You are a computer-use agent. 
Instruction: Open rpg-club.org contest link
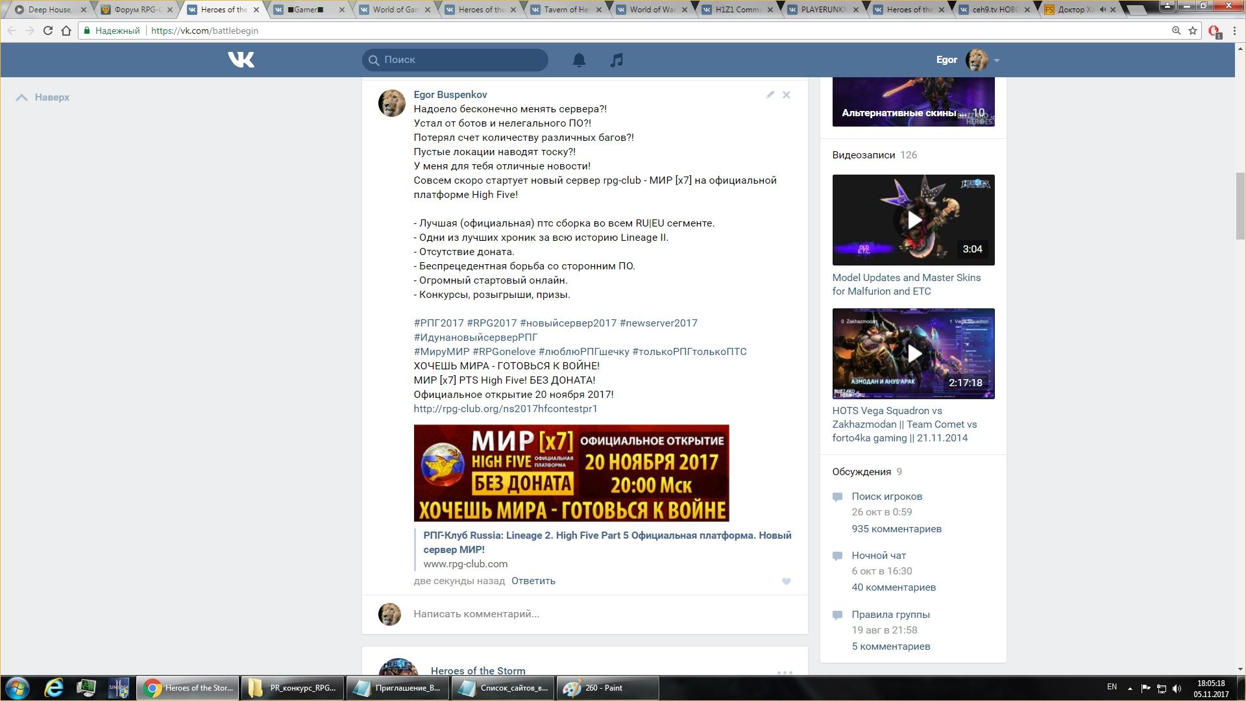click(506, 409)
